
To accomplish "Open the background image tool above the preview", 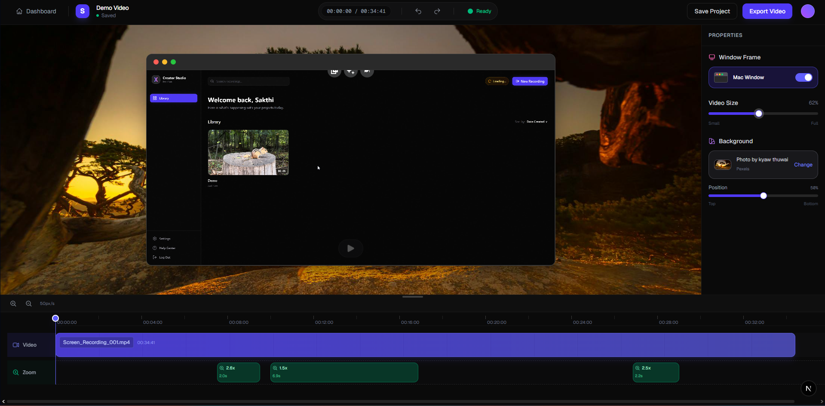I will point(334,71).
